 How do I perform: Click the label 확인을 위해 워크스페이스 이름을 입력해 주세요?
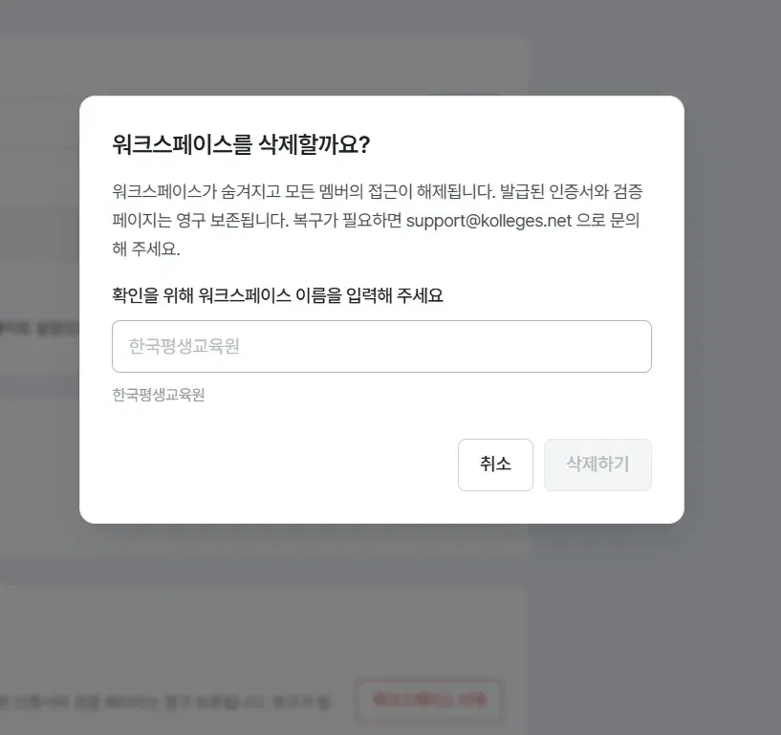[277, 295]
